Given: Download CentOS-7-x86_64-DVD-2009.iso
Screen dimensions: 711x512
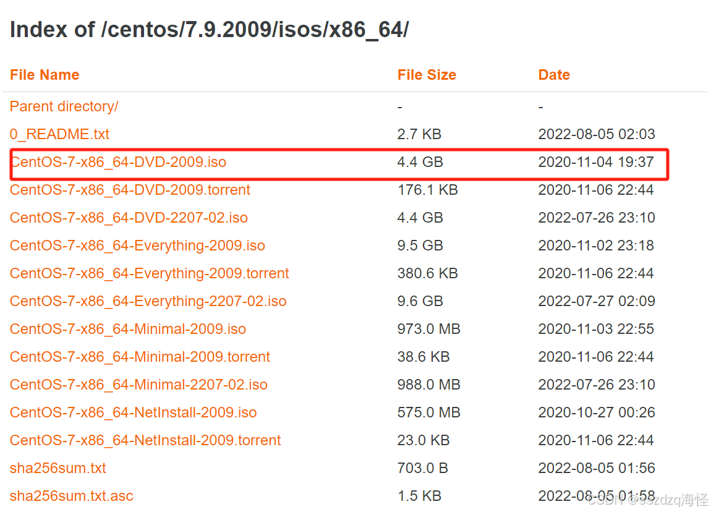Looking at the screenshot, I should [x=118, y=162].
